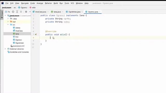The height and width of the screenshot is (93, 166).
Task: Close the Iana.java tab
Action: coord(63,12)
